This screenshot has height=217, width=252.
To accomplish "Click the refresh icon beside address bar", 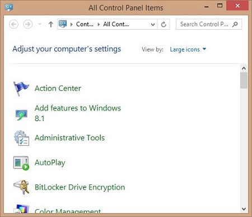I will [x=164, y=24].
